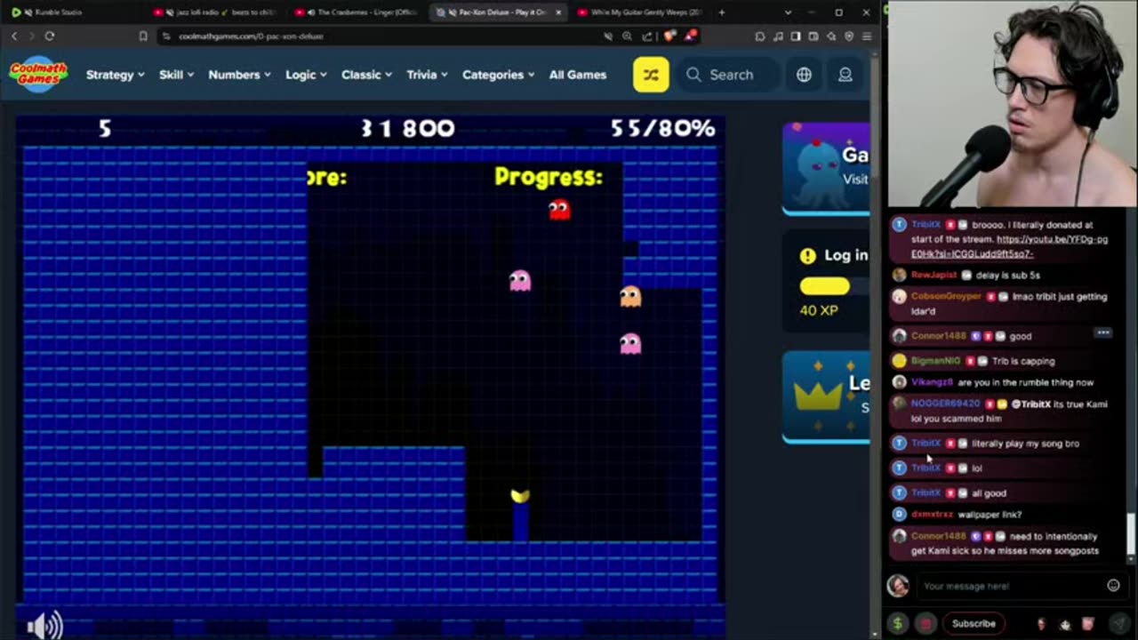
Task: Open a new browser tab
Action: click(x=721, y=12)
